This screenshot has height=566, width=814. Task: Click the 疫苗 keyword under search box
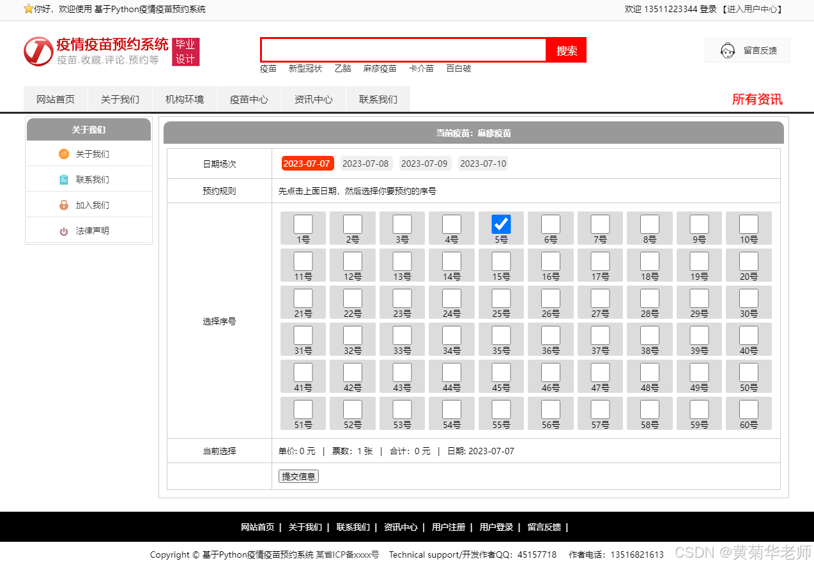click(268, 68)
